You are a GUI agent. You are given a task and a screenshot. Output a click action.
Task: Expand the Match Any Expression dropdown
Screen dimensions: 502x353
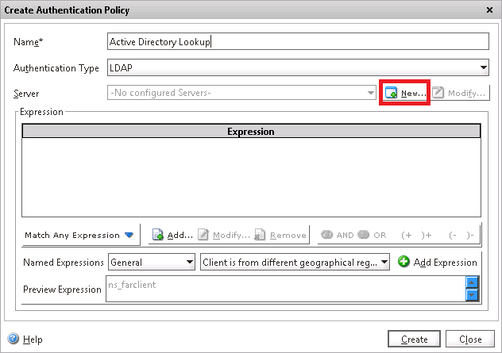pyautogui.click(x=129, y=235)
